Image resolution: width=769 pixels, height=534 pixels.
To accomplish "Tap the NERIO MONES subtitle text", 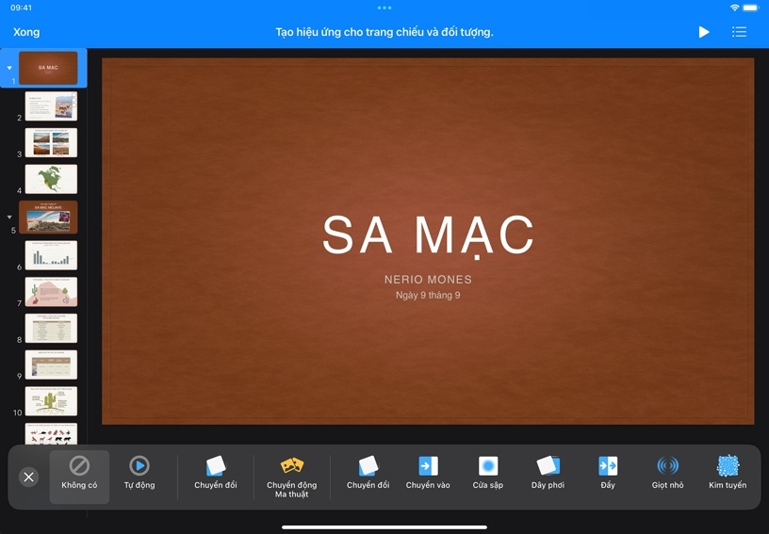I will pyautogui.click(x=428, y=280).
